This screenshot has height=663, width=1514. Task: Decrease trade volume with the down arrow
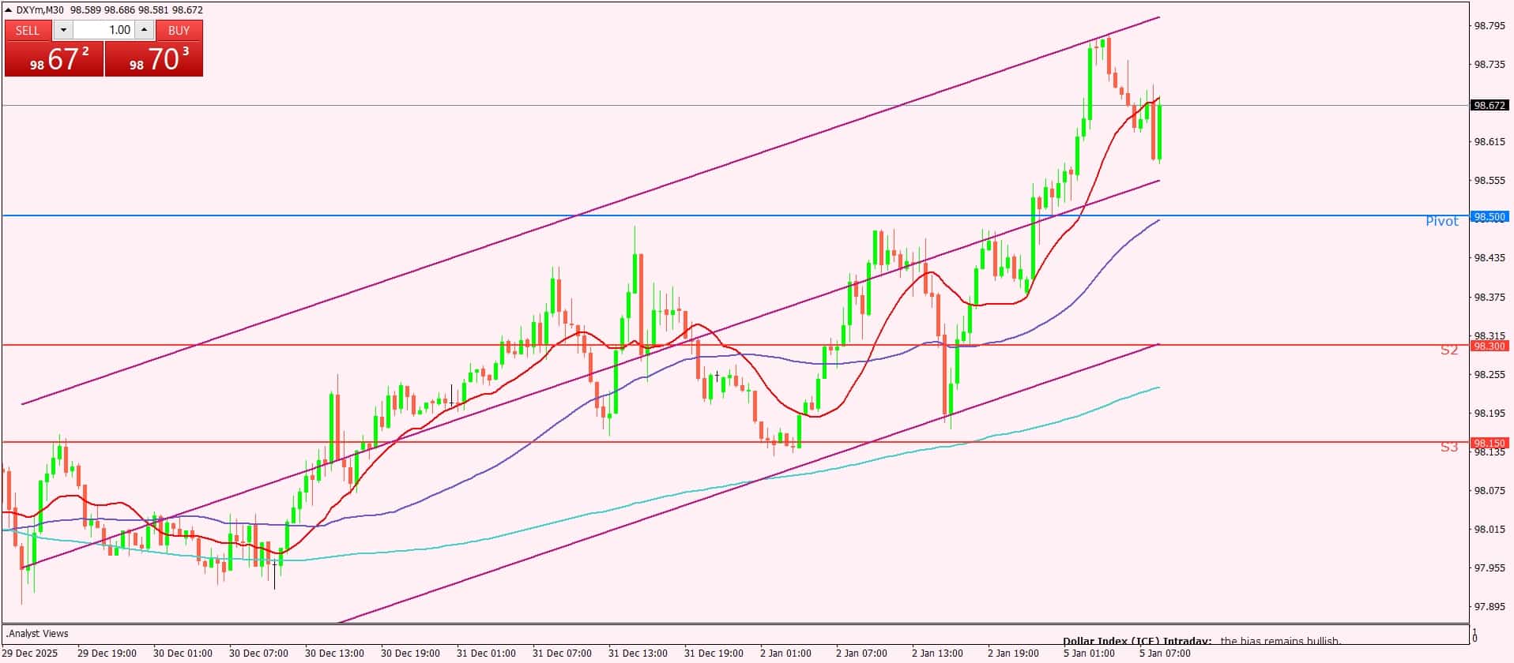63,30
